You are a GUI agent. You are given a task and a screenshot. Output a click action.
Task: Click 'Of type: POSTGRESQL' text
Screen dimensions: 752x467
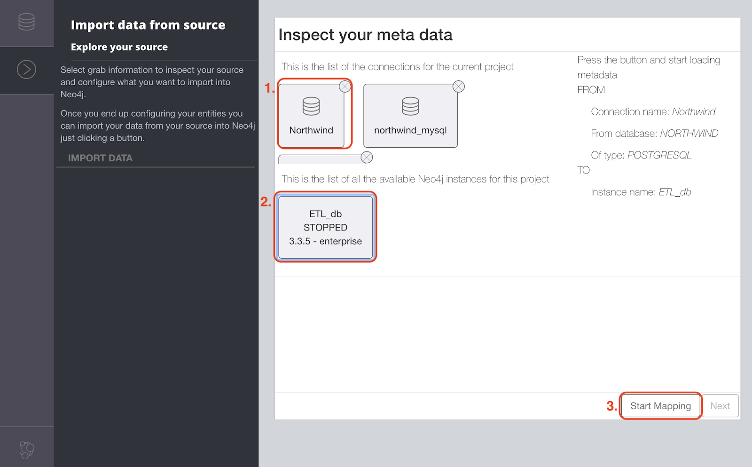[x=641, y=155]
